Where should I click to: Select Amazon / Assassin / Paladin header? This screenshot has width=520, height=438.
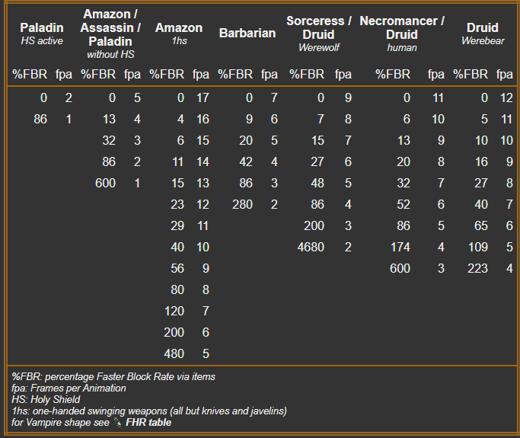tap(111, 34)
